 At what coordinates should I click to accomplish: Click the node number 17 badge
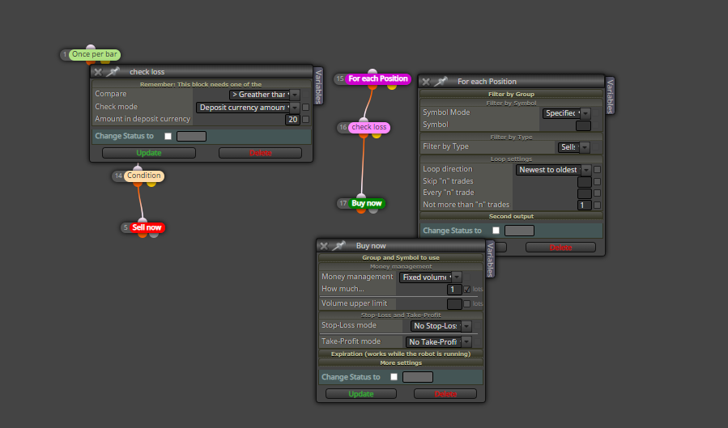343,203
